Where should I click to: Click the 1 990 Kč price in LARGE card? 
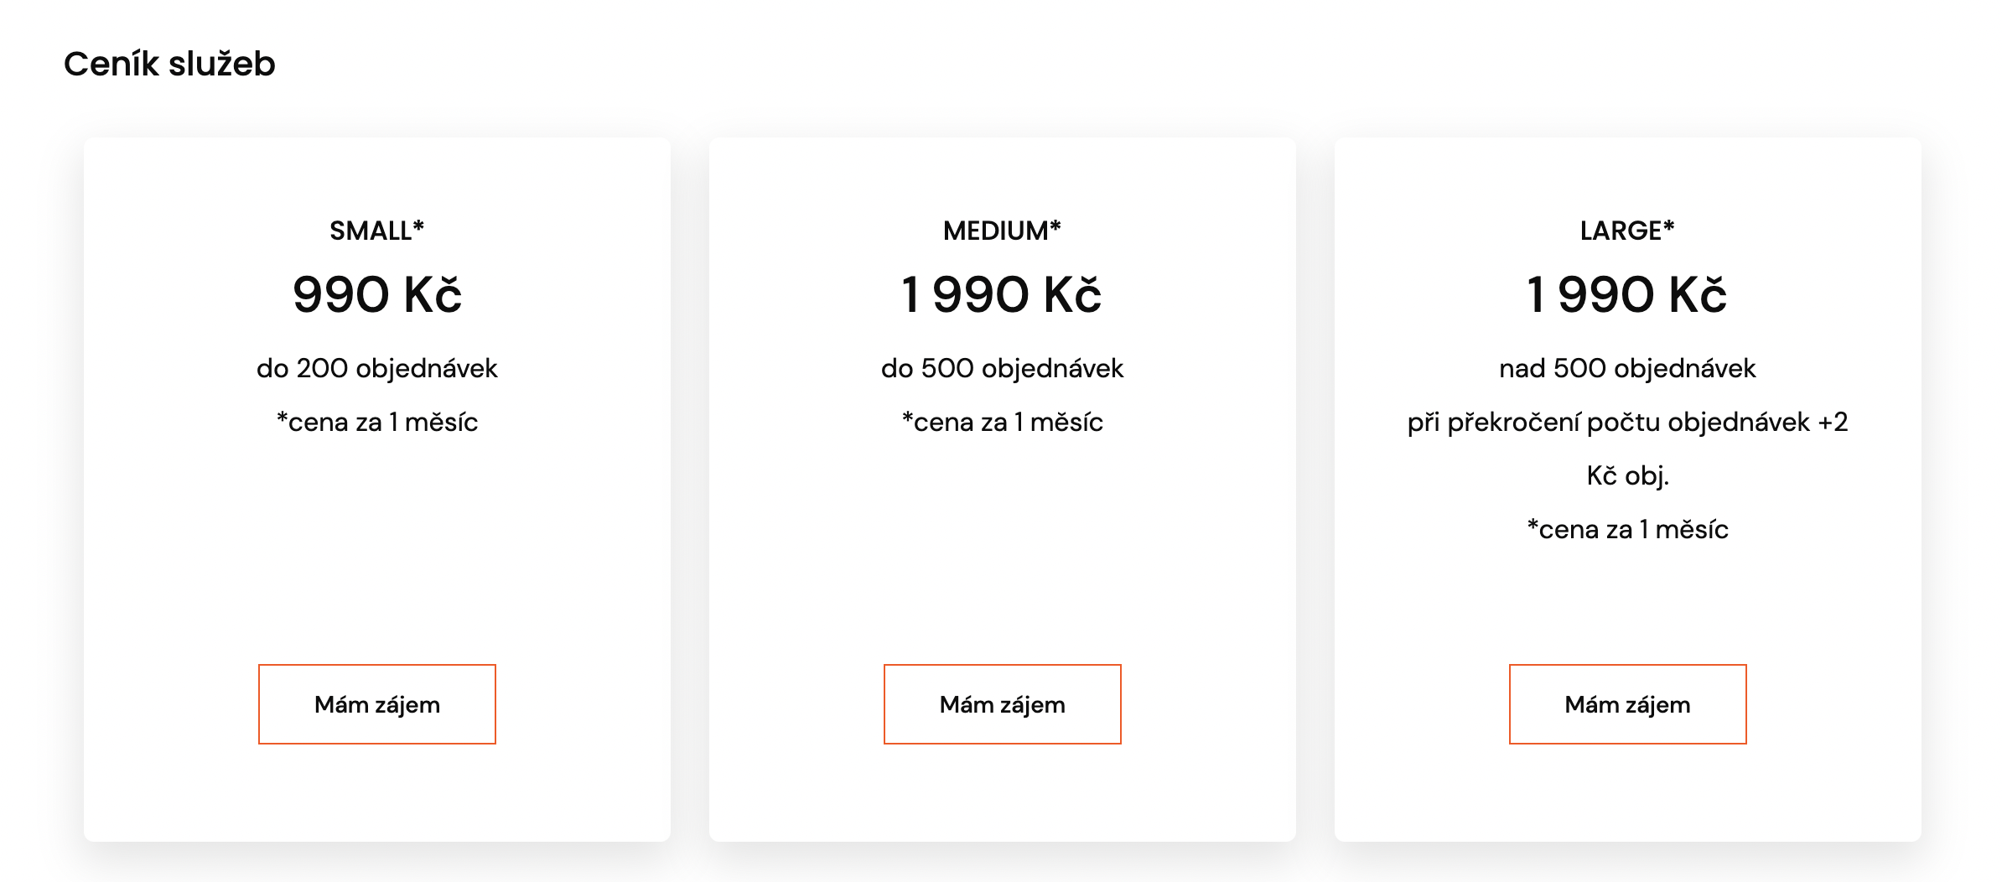click(1627, 295)
